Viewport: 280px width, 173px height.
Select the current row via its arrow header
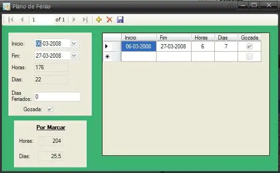tap(112, 47)
